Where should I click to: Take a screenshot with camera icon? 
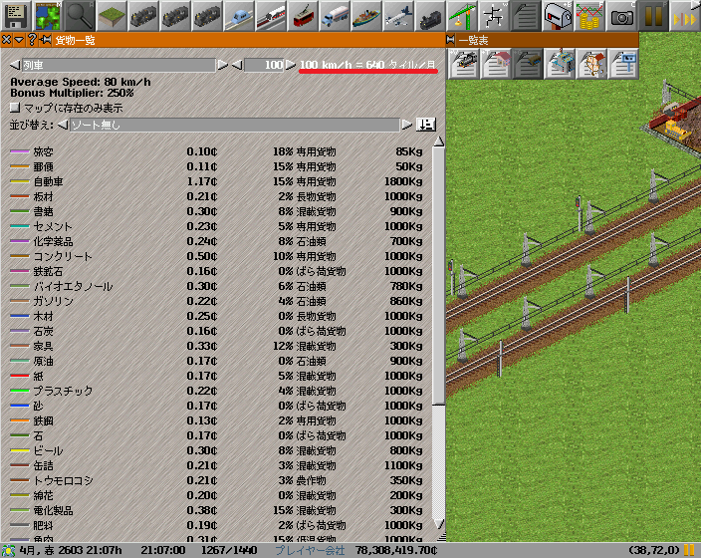point(621,16)
